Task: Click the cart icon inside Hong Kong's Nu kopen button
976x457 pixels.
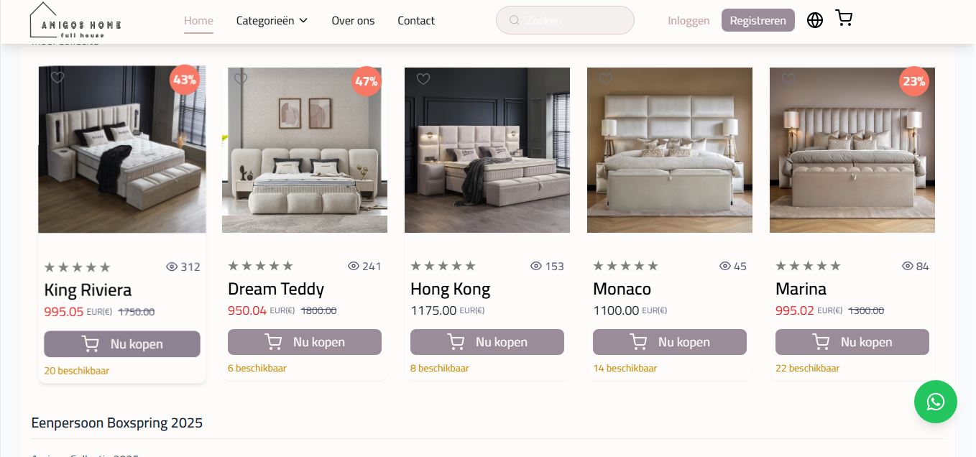Action: [x=456, y=342]
